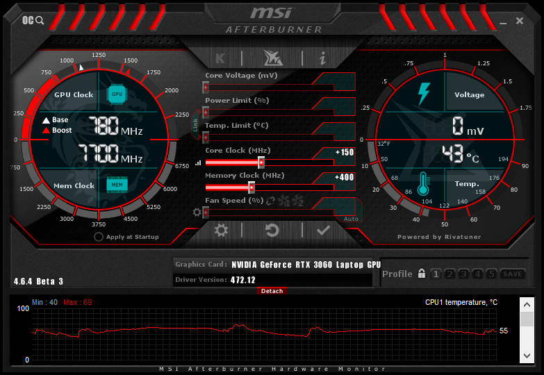Image resolution: width=544 pixels, height=375 pixels.
Task: Click the Temp. Limit slider handle
Action: 206,137
